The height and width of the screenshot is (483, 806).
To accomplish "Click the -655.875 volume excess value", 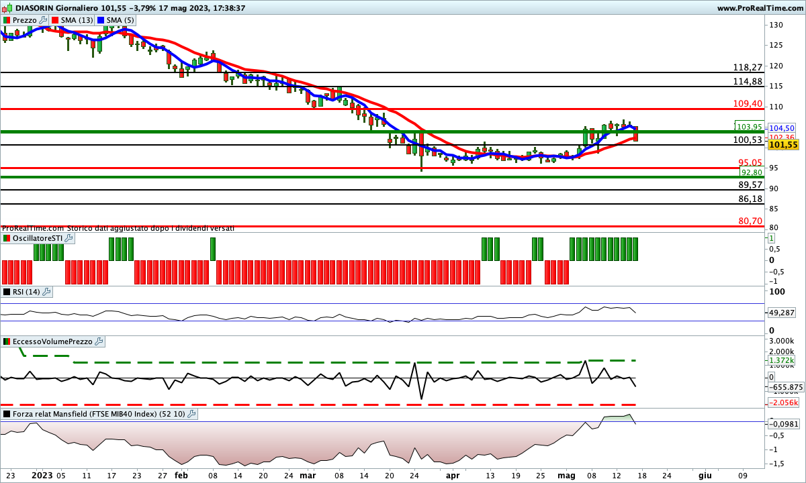I will 786,387.
